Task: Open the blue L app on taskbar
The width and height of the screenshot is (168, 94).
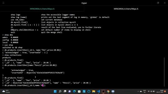Action: (84, 91)
